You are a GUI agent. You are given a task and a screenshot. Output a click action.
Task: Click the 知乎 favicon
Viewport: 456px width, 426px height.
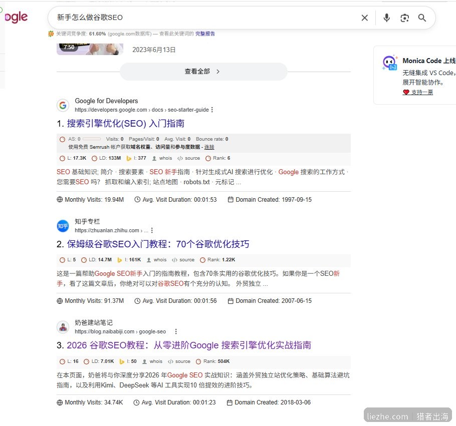tap(63, 226)
